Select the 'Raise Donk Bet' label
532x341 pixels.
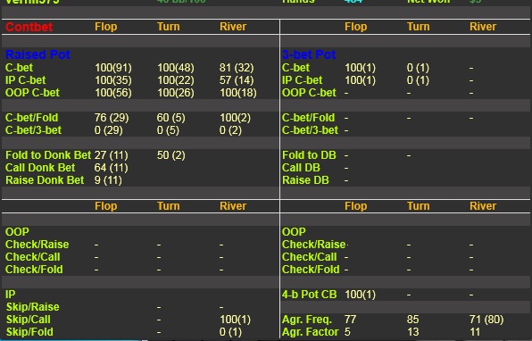point(45,180)
